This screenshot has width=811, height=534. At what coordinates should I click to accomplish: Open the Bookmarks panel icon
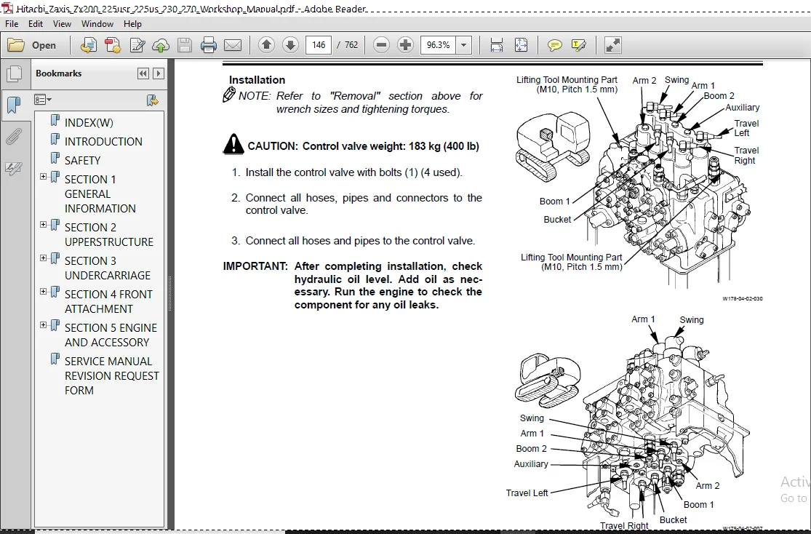pyautogui.click(x=14, y=105)
